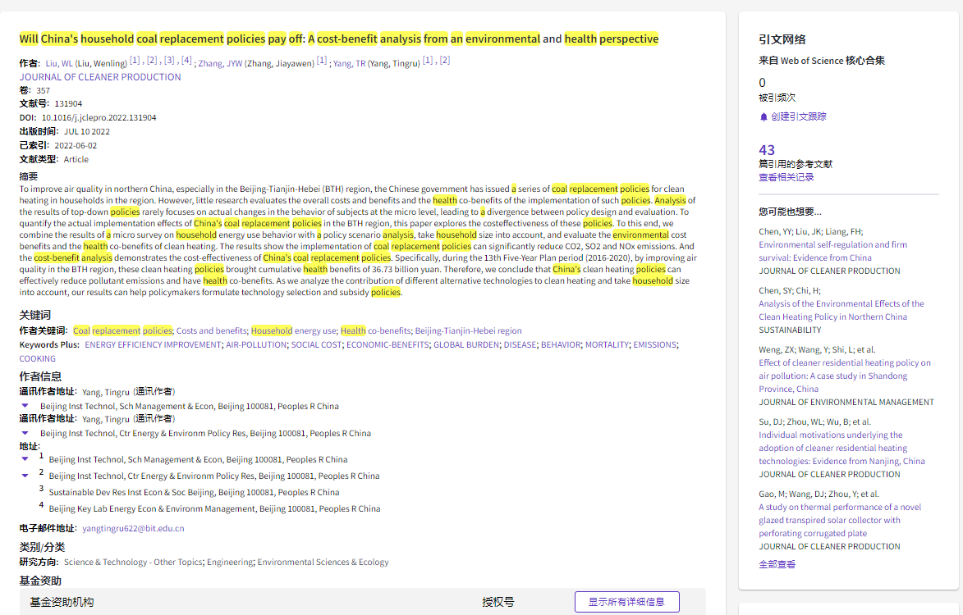The height and width of the screenshot is (615, 963).
Task: Expand corresponding address Ctr Energy & Environm arrow
Action: 25,433
